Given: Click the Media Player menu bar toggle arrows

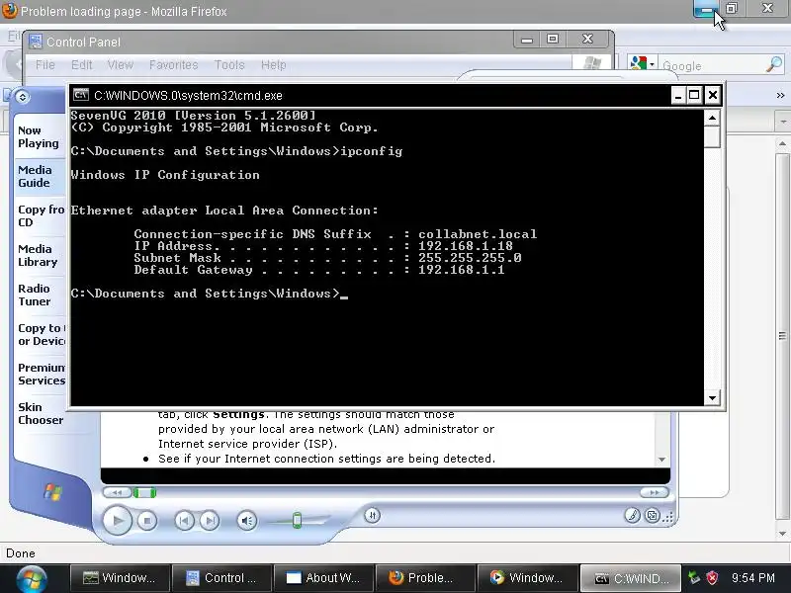Looking at the screenshot, I should [x=22, y=96].
